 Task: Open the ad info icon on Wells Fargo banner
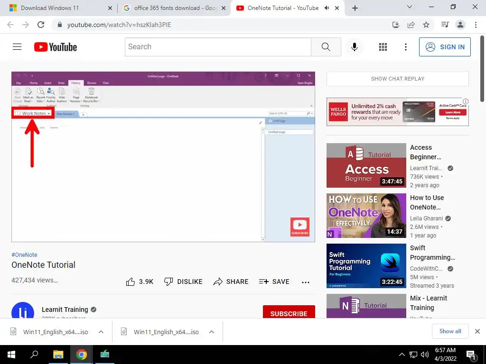pos(465,101)
